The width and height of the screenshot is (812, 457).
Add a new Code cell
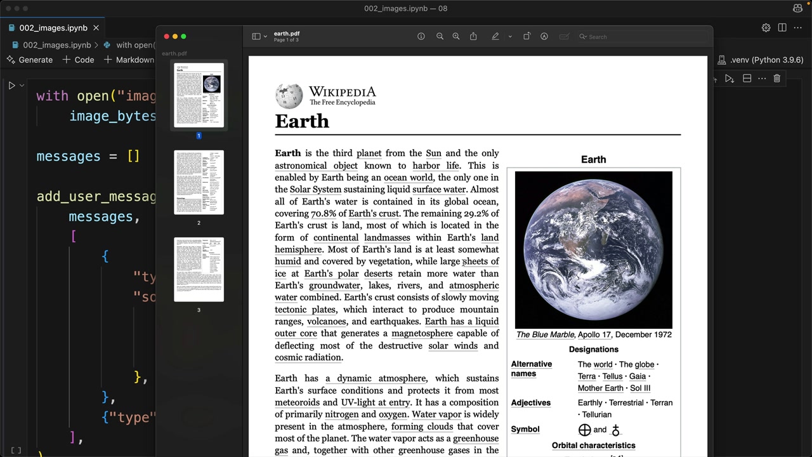[x=78, y=60]
